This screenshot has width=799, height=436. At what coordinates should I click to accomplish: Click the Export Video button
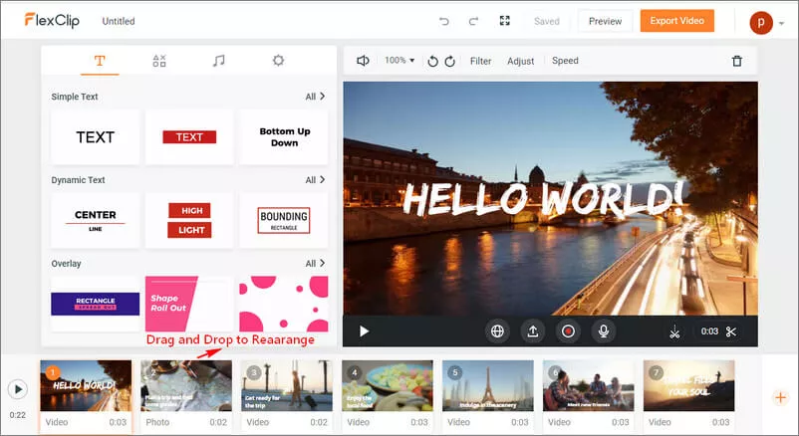click(676, 21)
